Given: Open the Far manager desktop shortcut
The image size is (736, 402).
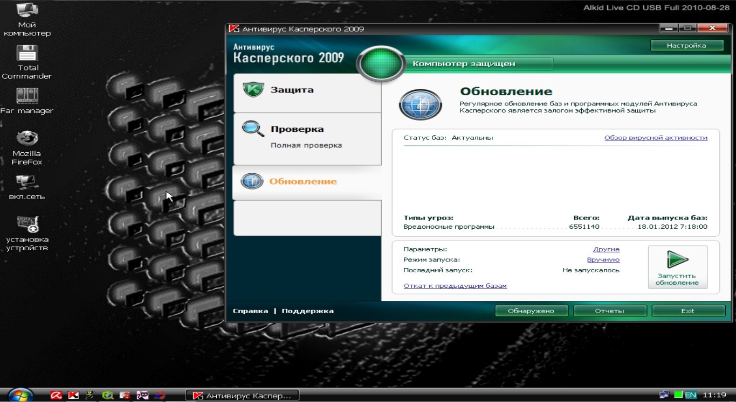Looking at the screenshot, I should pyautogui.click(x=27, y=101).
